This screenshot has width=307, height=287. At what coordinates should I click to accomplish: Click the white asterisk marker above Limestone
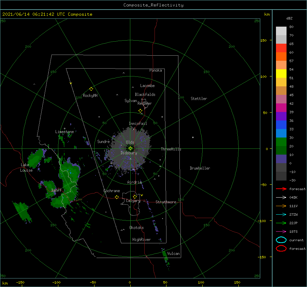pos(64,129)
